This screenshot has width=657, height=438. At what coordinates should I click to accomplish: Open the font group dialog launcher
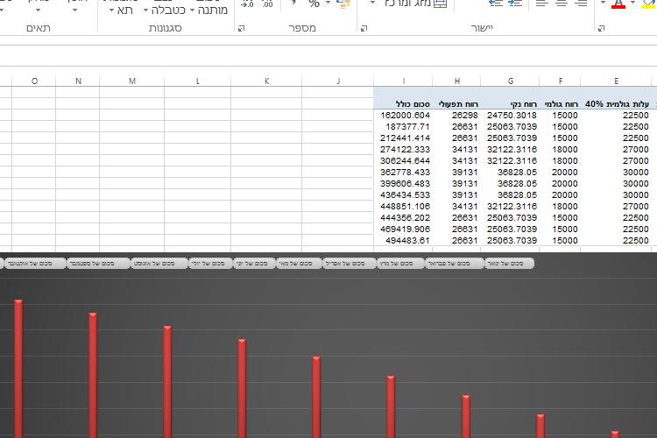point(601,29)
